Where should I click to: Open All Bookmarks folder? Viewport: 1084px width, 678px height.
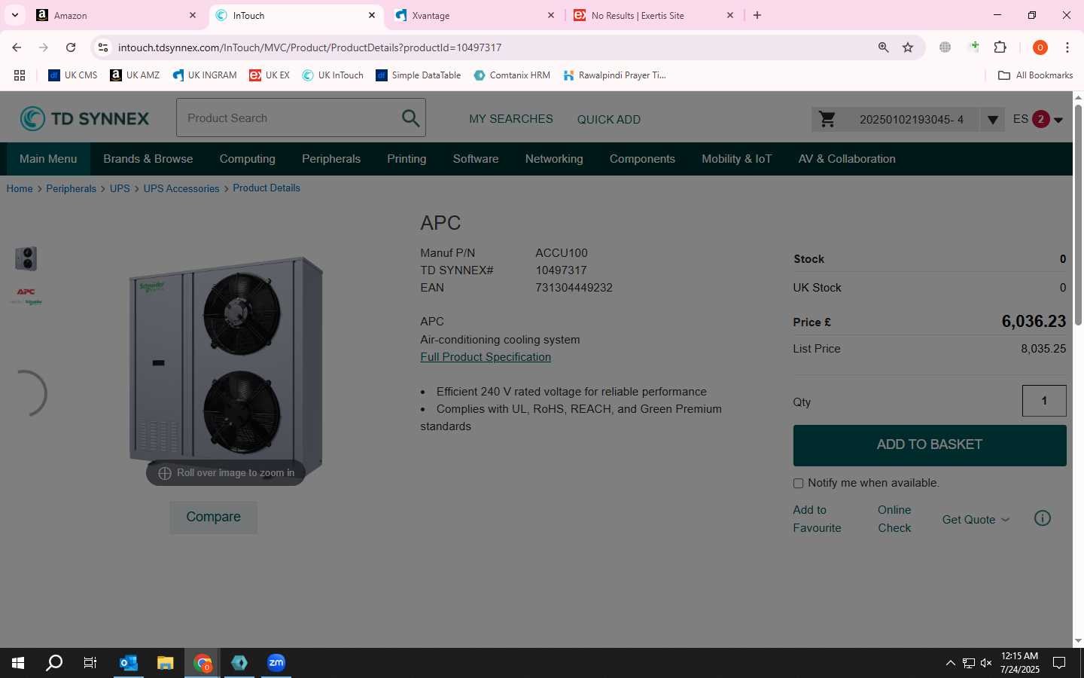(1035, 75)
